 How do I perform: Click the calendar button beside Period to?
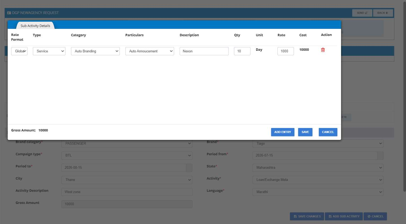tap(189, 168)
